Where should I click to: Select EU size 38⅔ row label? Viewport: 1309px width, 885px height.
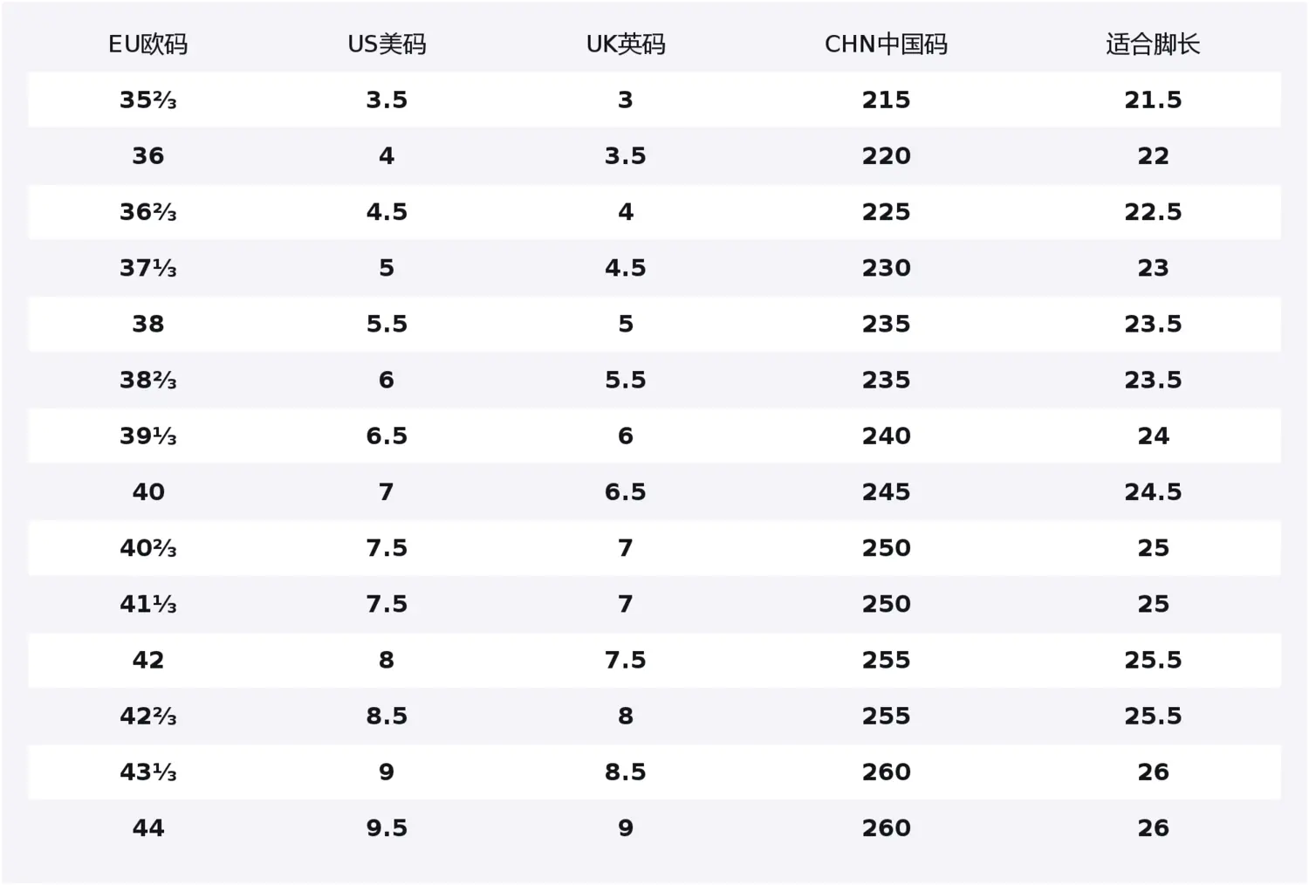click(x=148, y=380)
